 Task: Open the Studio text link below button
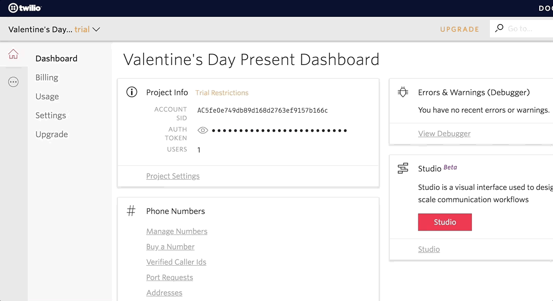pos(429,249)
